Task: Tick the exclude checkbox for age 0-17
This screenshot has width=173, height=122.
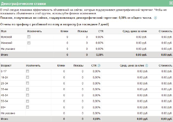Action: coord(27,71)
